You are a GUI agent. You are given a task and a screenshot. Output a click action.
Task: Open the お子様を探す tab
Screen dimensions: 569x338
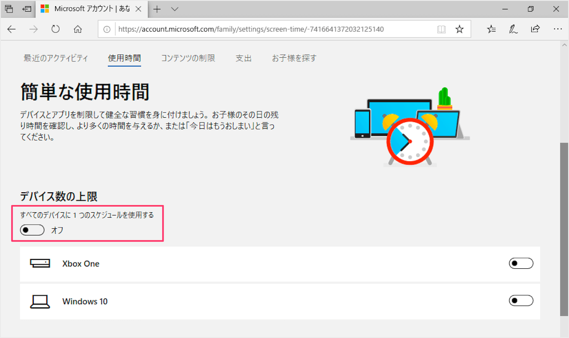tap(294, 58)
